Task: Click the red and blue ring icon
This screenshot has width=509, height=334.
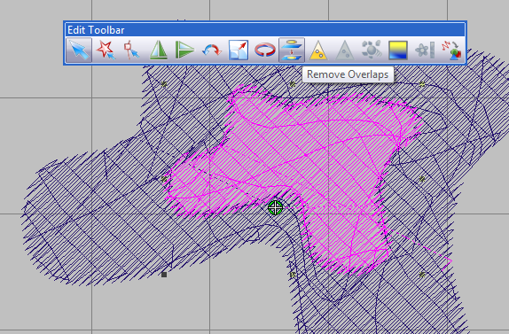Action: click(265, 50)
